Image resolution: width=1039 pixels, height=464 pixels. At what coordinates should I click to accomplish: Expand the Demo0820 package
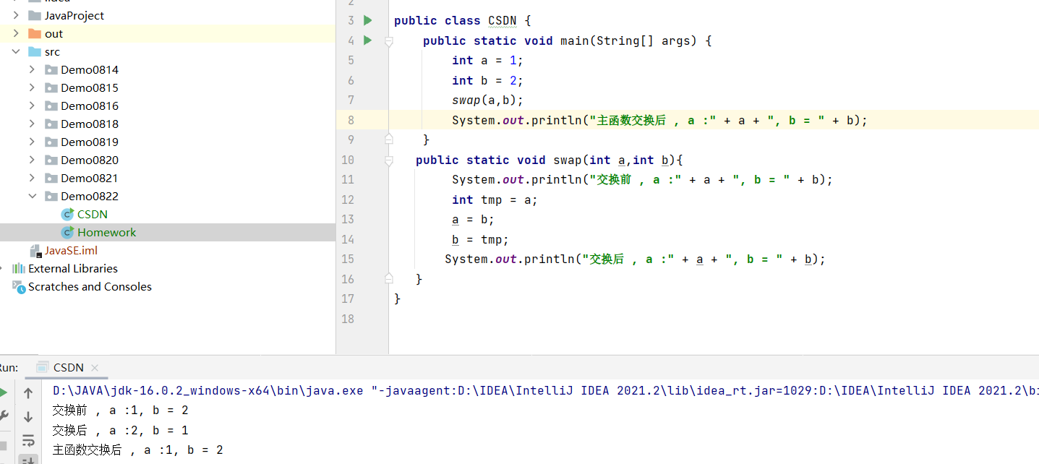click(x=32, y=160)
